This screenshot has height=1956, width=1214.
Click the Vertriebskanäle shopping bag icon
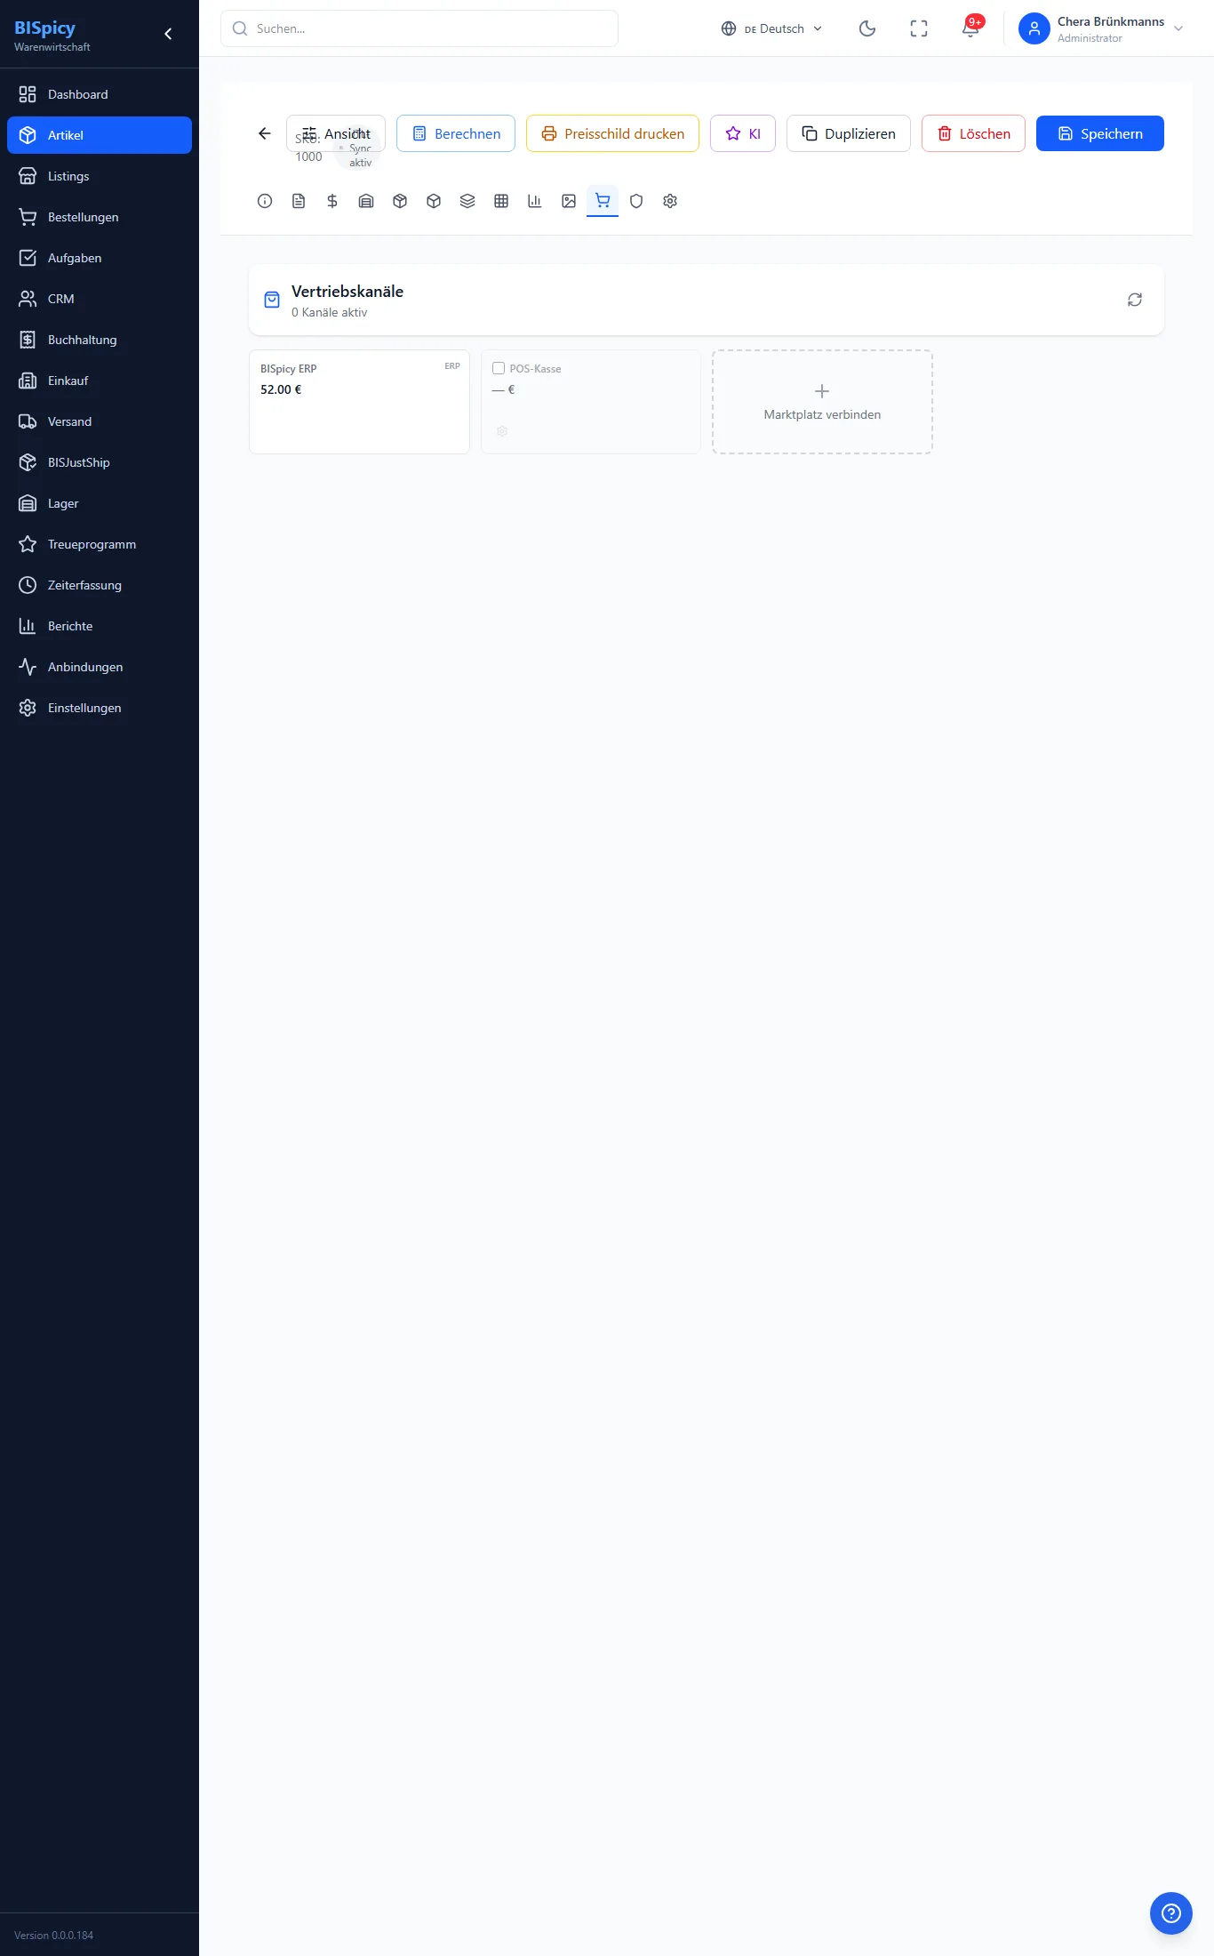coord(273,300)
